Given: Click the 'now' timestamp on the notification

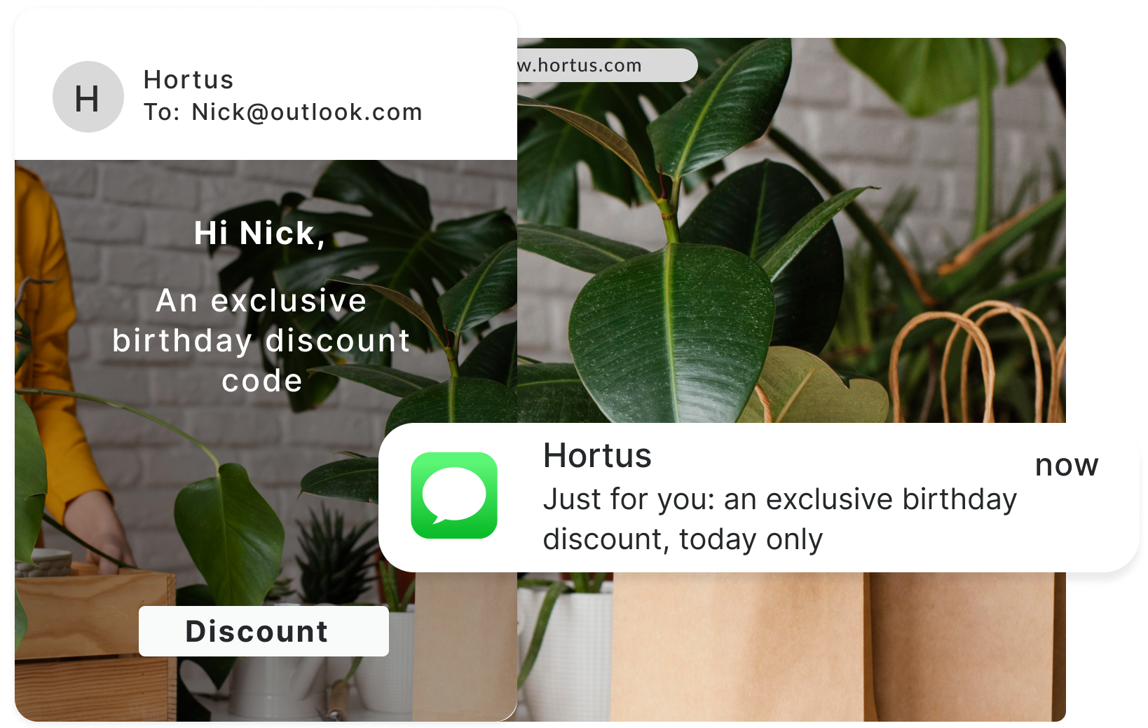Looking at the screenshot, I should click(x=1067, y=465).
